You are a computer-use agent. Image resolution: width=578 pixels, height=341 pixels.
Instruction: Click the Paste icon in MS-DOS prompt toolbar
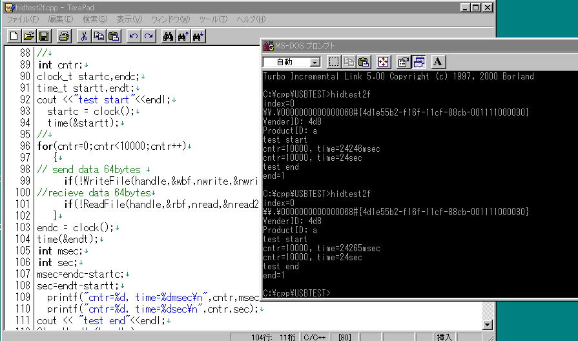point(364,62)
